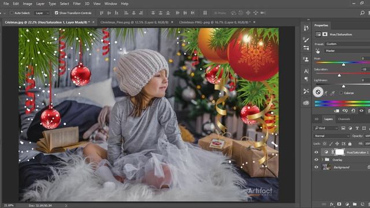Click the Hue value input field

coord(365,58)
